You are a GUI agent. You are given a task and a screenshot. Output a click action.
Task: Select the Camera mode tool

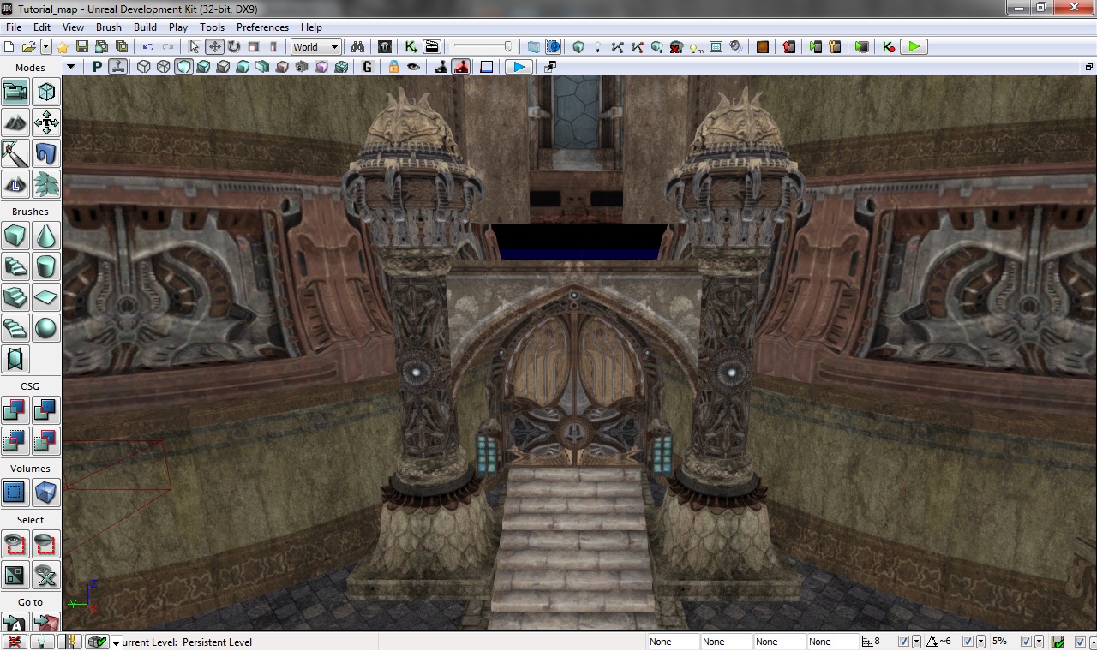(15, 92)
